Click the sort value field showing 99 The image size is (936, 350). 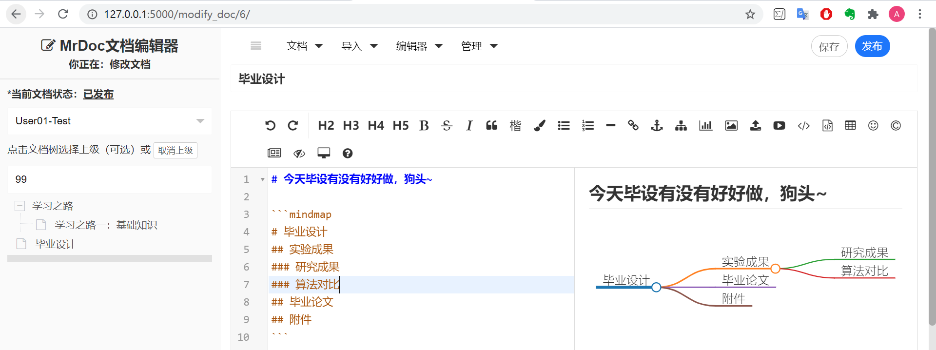110,179
